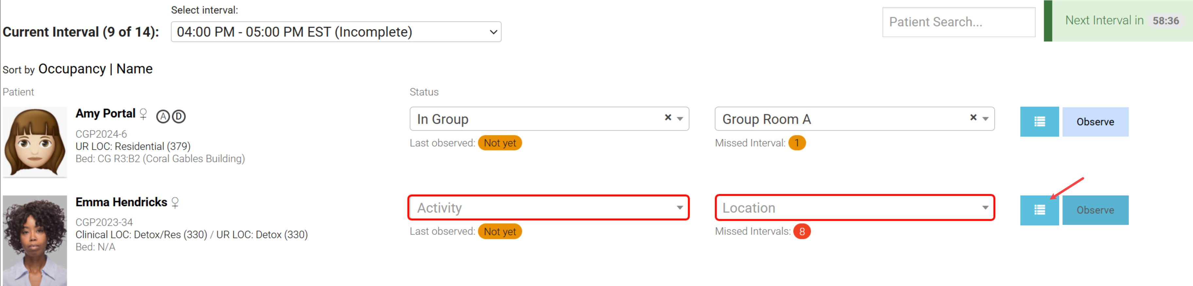The width and height of the screenshot is (1193, 286).
Task: Click the female gender icon beside Emma Hendricks
Action: pyautogui.click(x=175, y=203)
